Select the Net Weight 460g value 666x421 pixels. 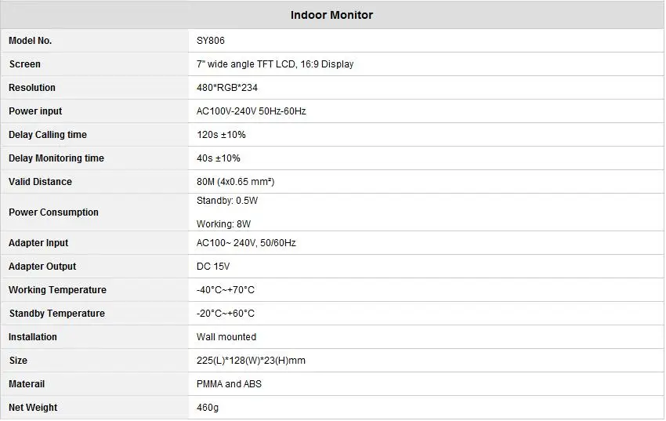pos(208,408)
